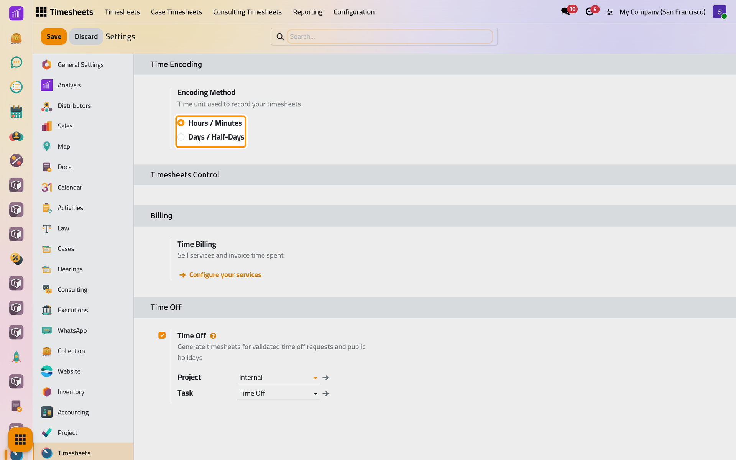Screen dimensions: 736x460
Task: Open Calendar settings in the sidebar
Action: tap(83, 187)
